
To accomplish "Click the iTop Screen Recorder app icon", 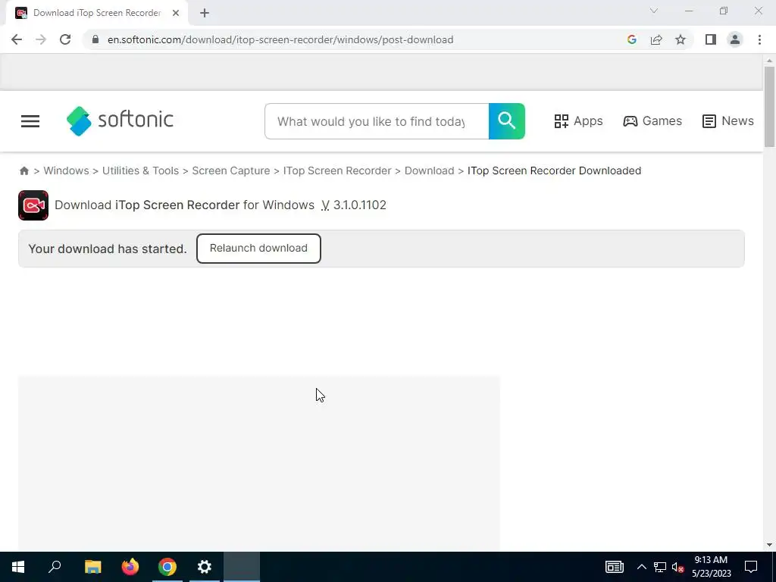I will coord(33,205).
